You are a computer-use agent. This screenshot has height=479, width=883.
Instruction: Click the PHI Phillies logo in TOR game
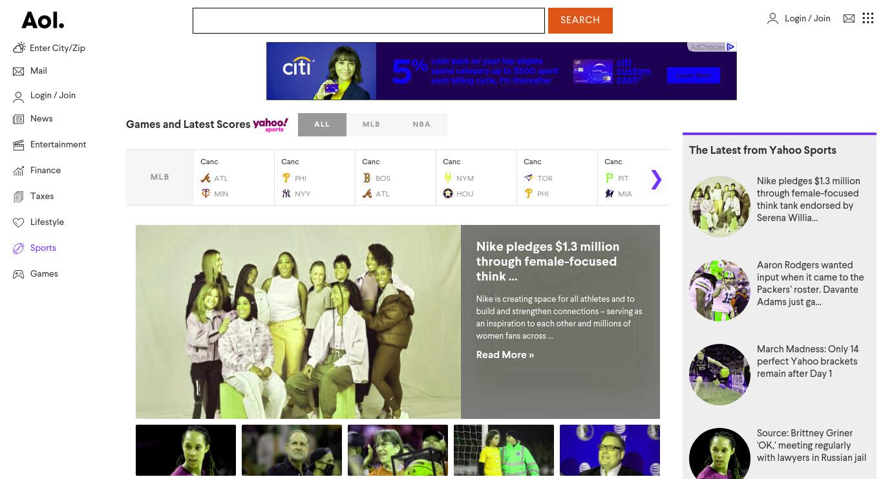(529, 193)
